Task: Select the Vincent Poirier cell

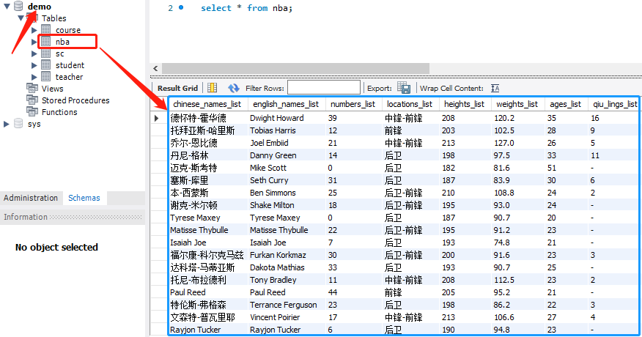Action: click(286, 317)
